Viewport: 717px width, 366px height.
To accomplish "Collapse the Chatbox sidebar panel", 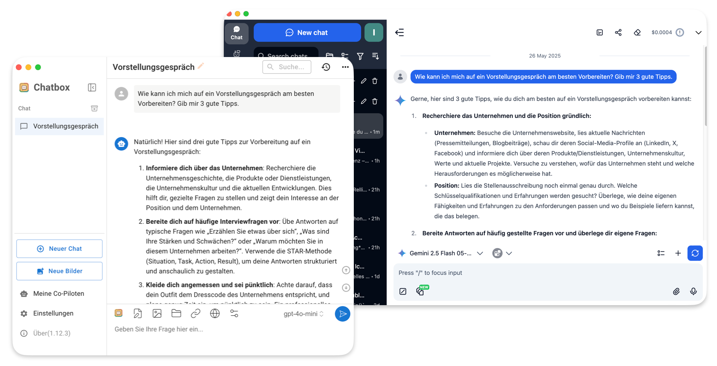I will point(92,87).
